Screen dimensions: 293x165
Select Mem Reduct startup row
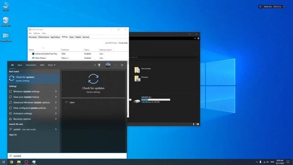coord(78,58)
